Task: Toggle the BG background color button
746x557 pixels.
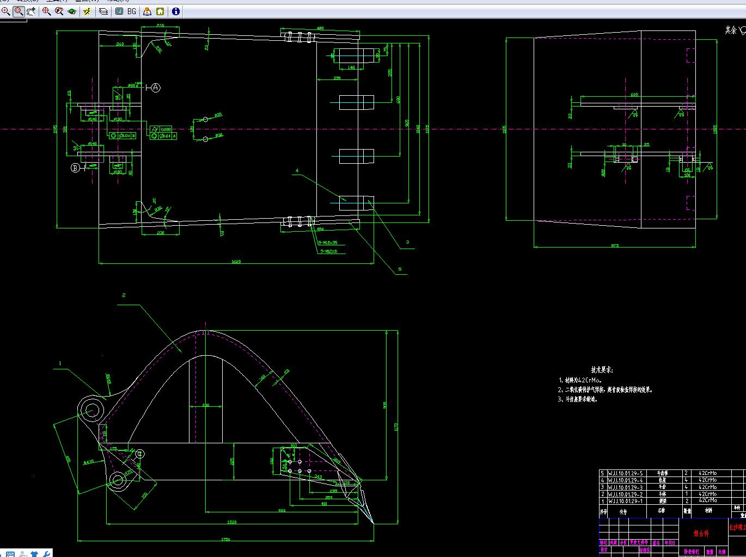Action: (132, 11)
